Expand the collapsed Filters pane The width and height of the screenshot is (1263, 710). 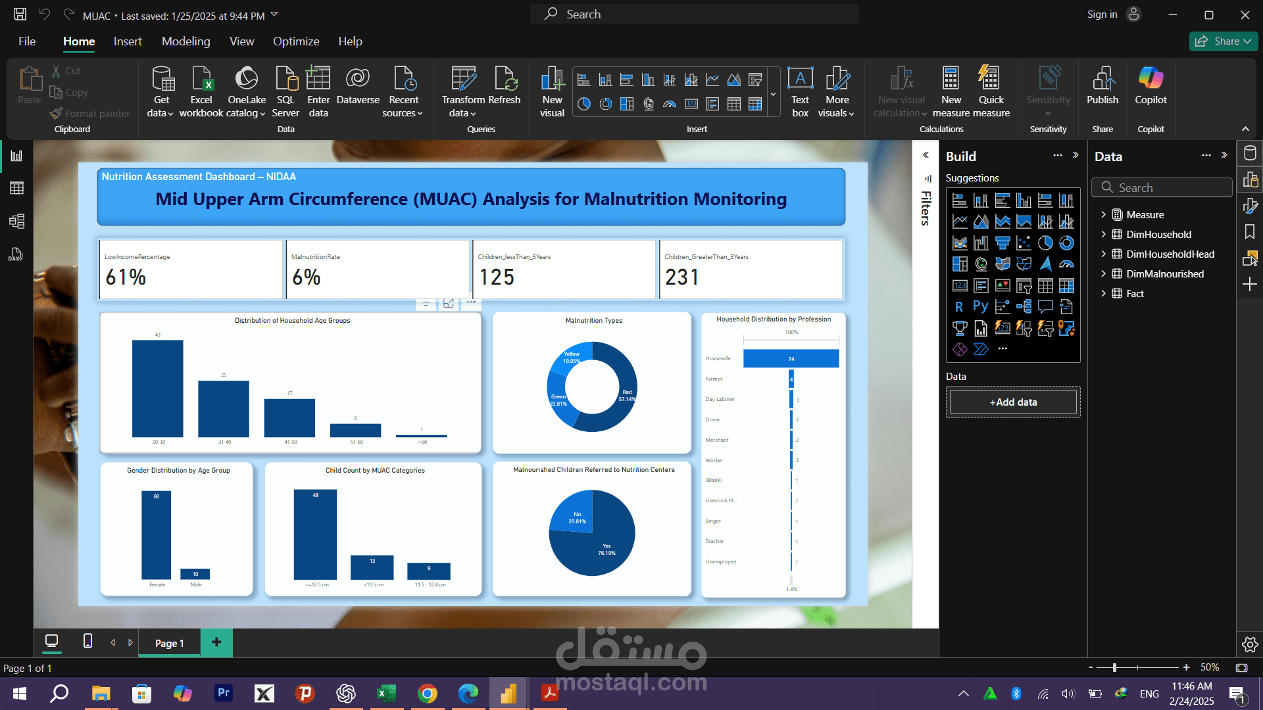[926, 155]
